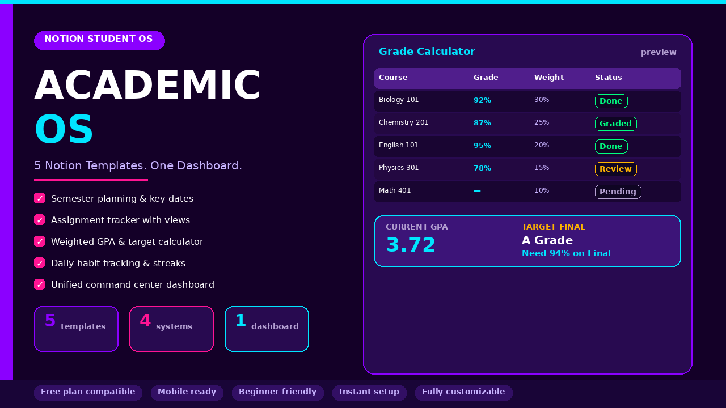Click the 30% weight for Biology 101
The width and height of the screenshot is (726, 408).
click(x=542, y=100)
